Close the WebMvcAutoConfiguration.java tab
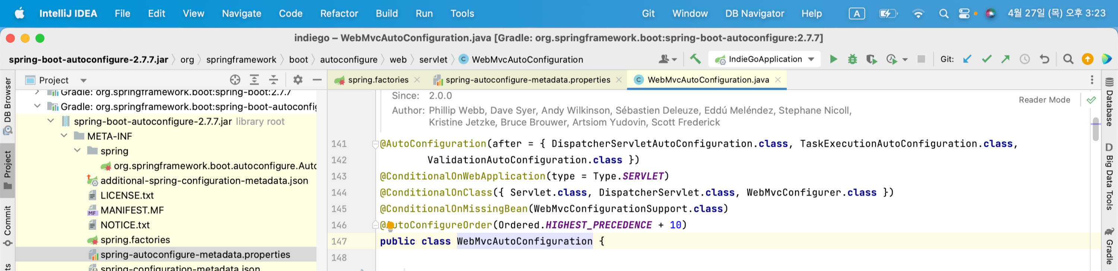The height and width of the screenshot is (271, 1118). [778, 80]
